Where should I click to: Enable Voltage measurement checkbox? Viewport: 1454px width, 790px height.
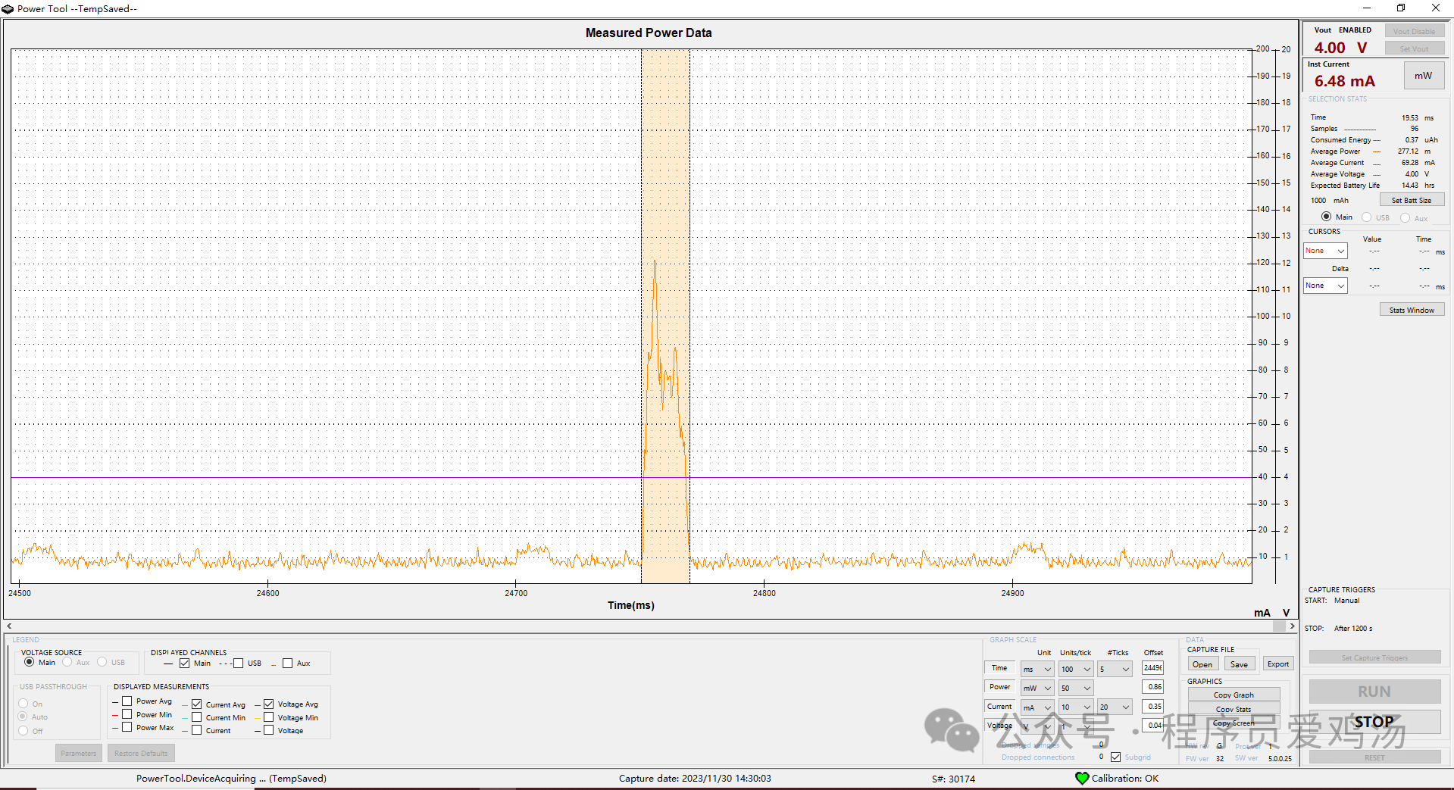(x=269, y=730)
